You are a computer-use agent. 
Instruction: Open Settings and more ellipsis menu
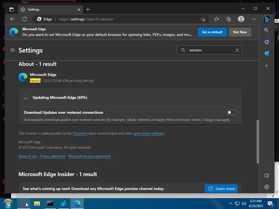coord(254,19)
